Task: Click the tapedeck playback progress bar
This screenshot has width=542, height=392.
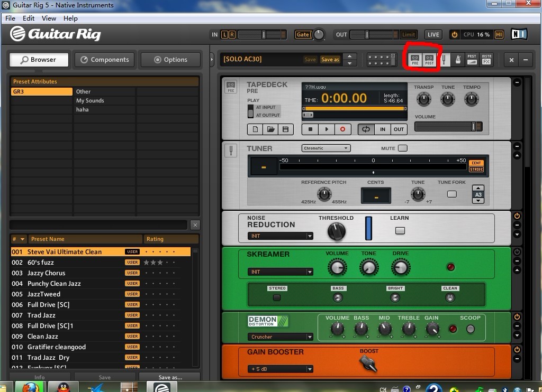Action: (355, 108)
